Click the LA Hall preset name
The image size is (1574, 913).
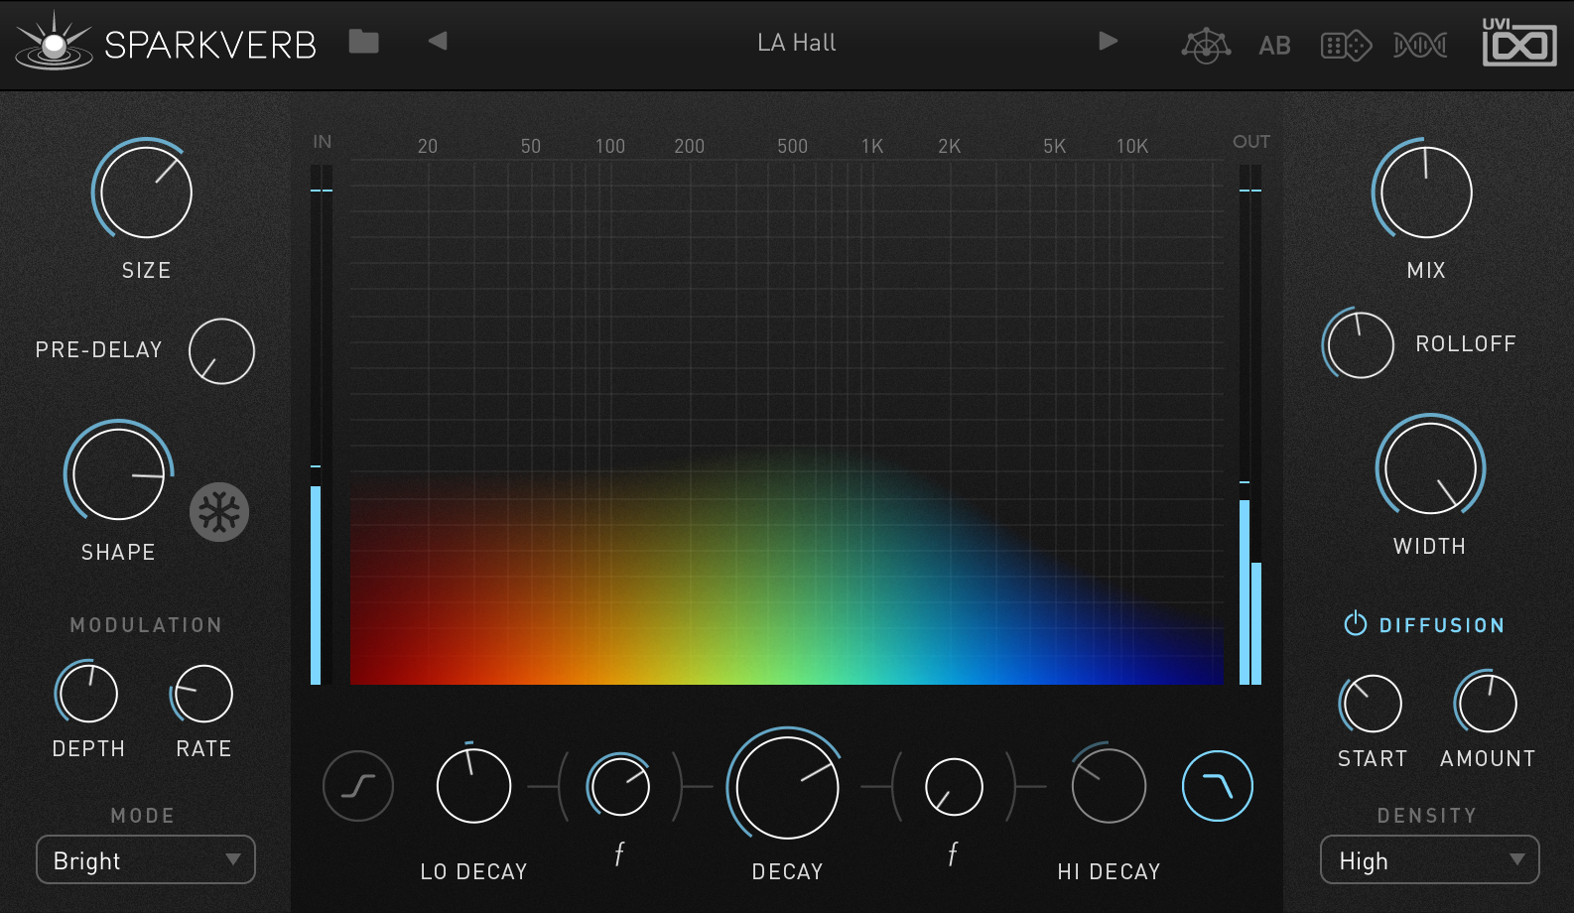(x=796, y=43)
